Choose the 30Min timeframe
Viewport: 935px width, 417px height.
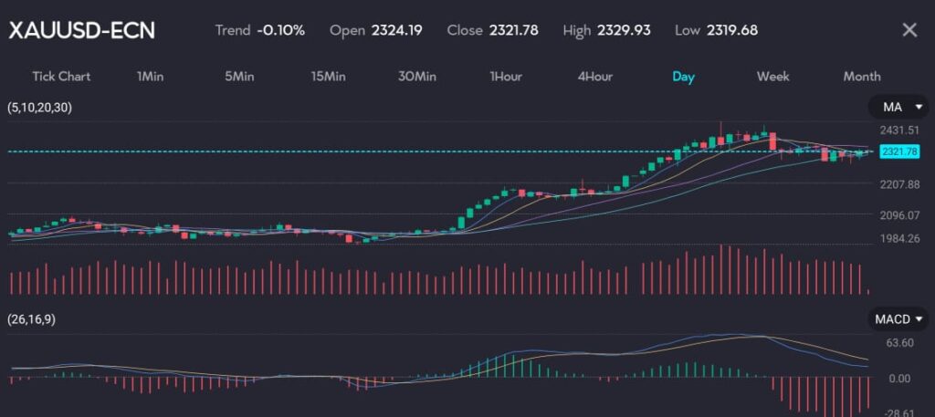pos(416,77)
